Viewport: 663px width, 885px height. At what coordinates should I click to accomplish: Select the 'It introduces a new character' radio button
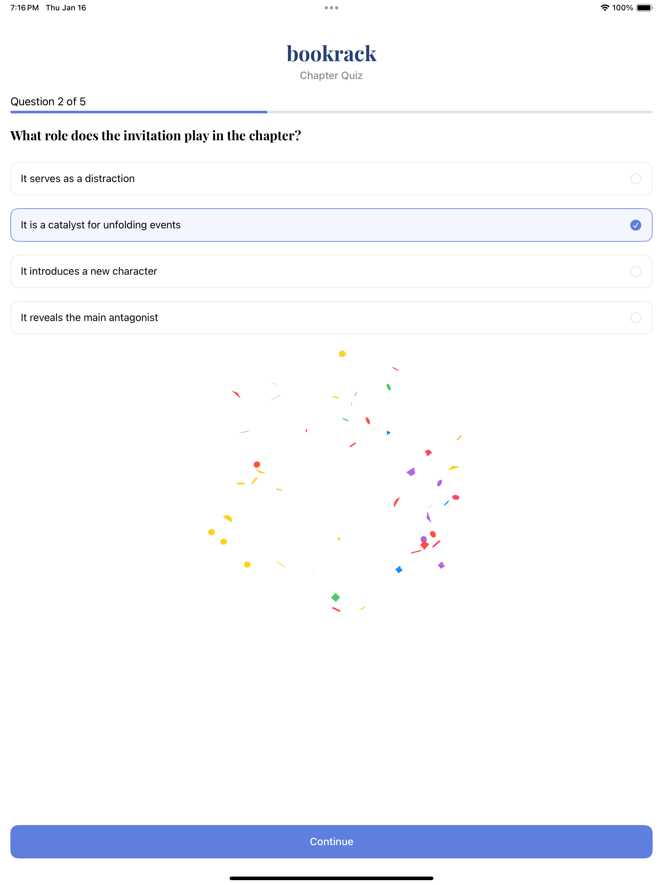[x=635, y=272]
